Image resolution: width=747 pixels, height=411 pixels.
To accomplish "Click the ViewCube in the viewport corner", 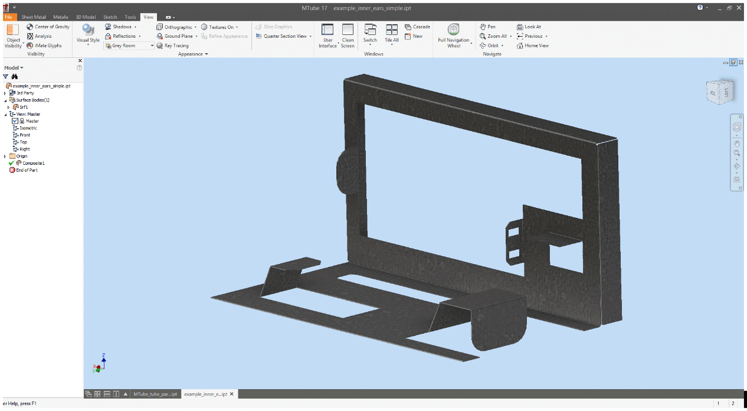I will (x=720, y=92).
